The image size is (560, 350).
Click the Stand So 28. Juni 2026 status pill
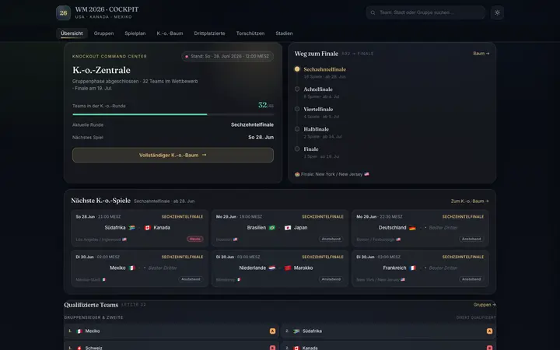coord(227,57)
